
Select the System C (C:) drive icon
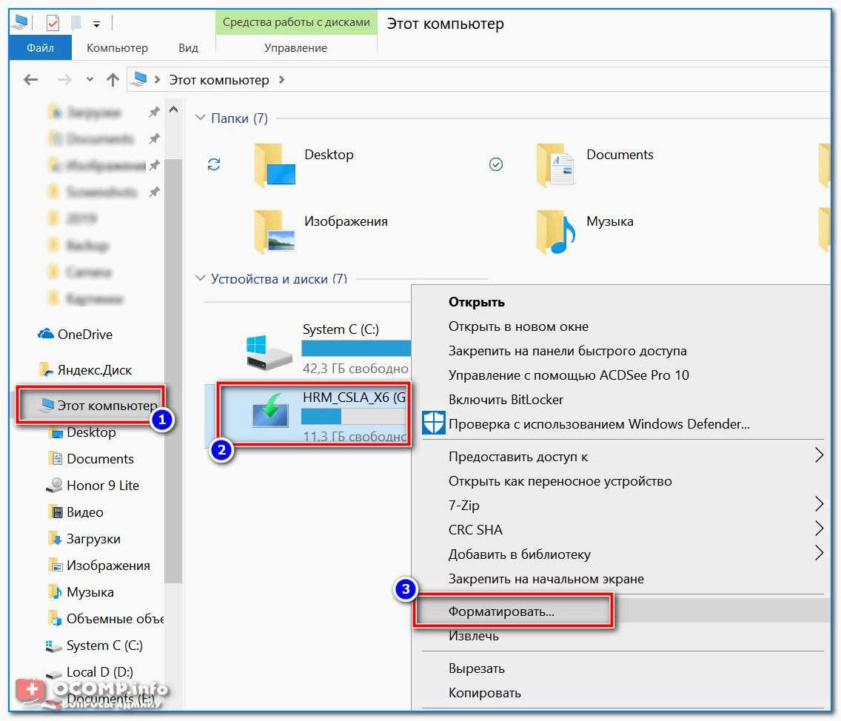click(269, 352)
